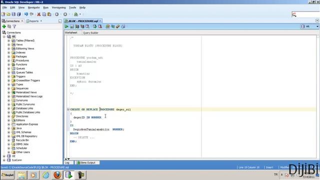The width and height of the screenshot is (320, 180).
Task: Click the Undo toolbar icon
Action: [26, 14]
